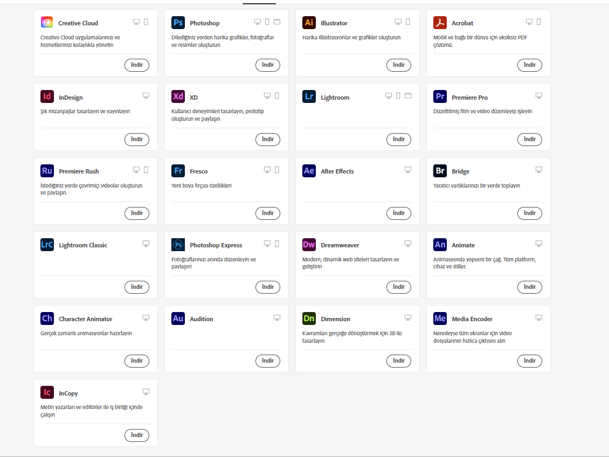The image size is (609, 457).
Task: Click the web browser platform icon on Lightroom card
Action: (408, 95)
